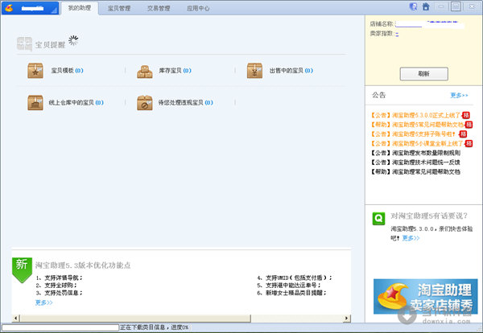Click the 对淘宝助理5有话要说？ heading
The image size is (483, 333).
pyautogui.click(x=429, y=216)
